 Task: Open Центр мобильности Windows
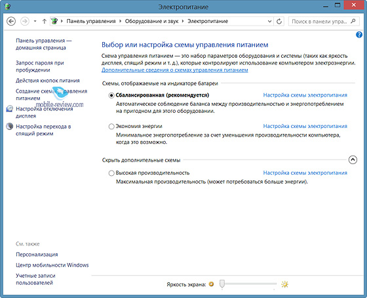pyautogui.click(x=52, y=265)
